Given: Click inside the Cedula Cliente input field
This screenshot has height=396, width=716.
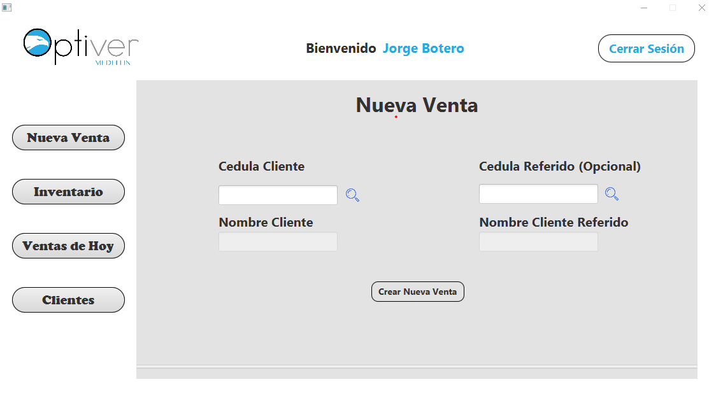Looking at the screenshot, I should point(277,195).
